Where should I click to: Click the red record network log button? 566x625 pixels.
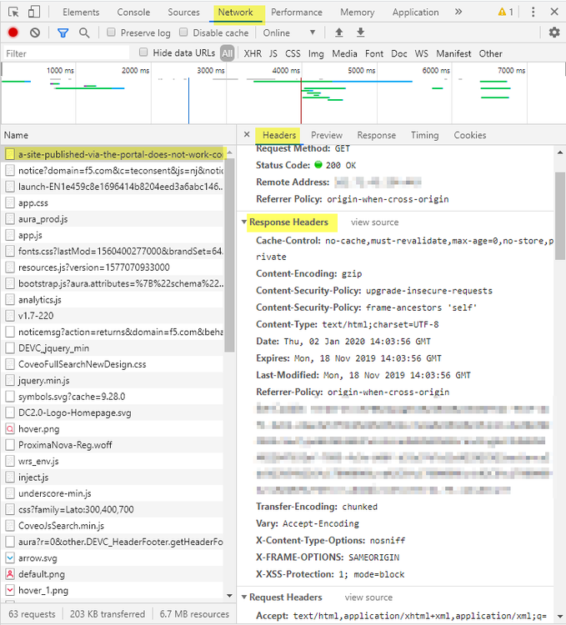click(x=13, y=32)
